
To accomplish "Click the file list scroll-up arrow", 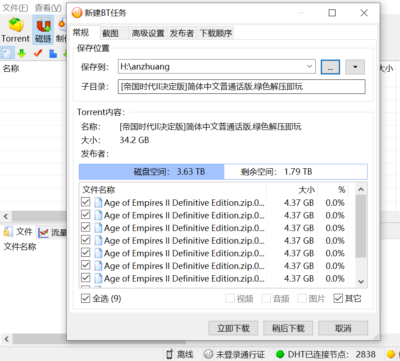I will [x=361, y=190].
